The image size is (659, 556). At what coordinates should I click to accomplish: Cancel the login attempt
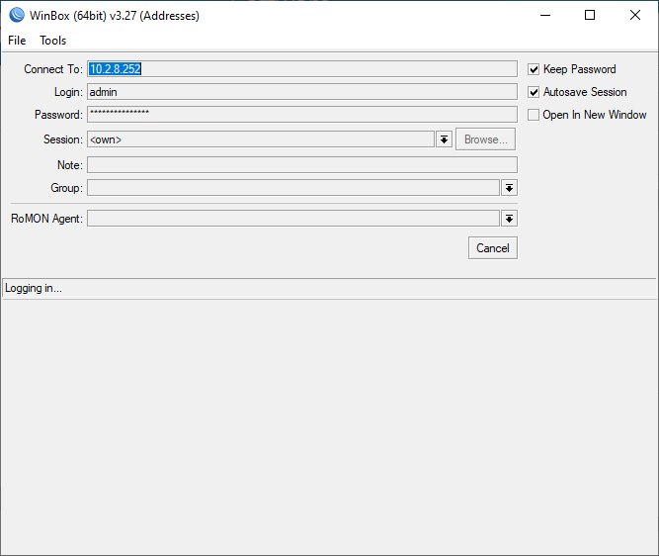tap(493, 248)
